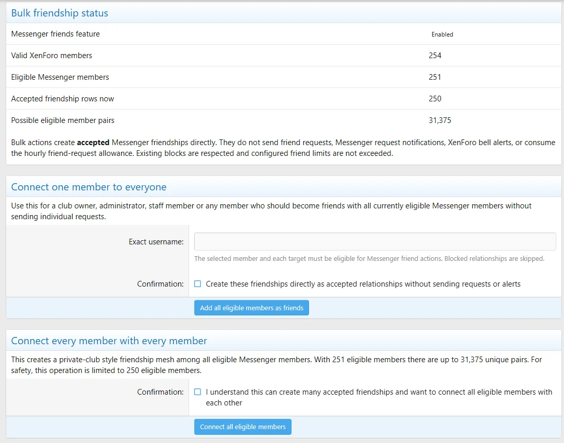The height and width of the screenshot is (443, 564).
Task: Click the Connect one member to everyone heading
Action: click(x=89, y=187)
